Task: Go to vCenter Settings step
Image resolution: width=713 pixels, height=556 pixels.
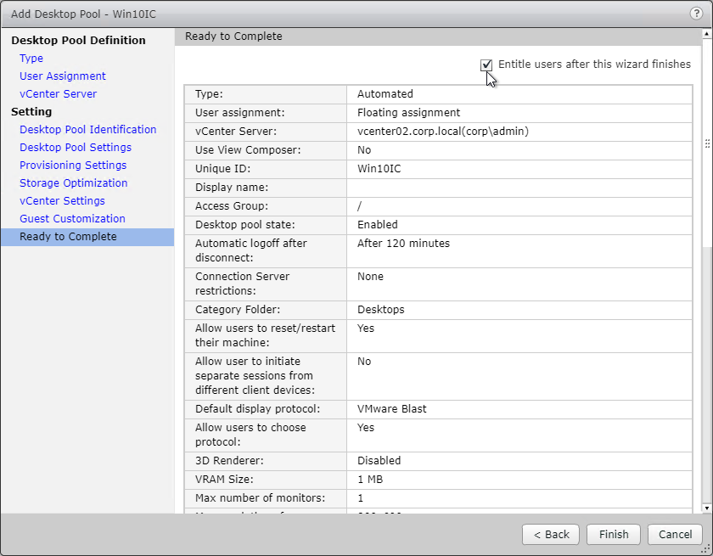Action: pyautogui.click(x=62, y=200)
